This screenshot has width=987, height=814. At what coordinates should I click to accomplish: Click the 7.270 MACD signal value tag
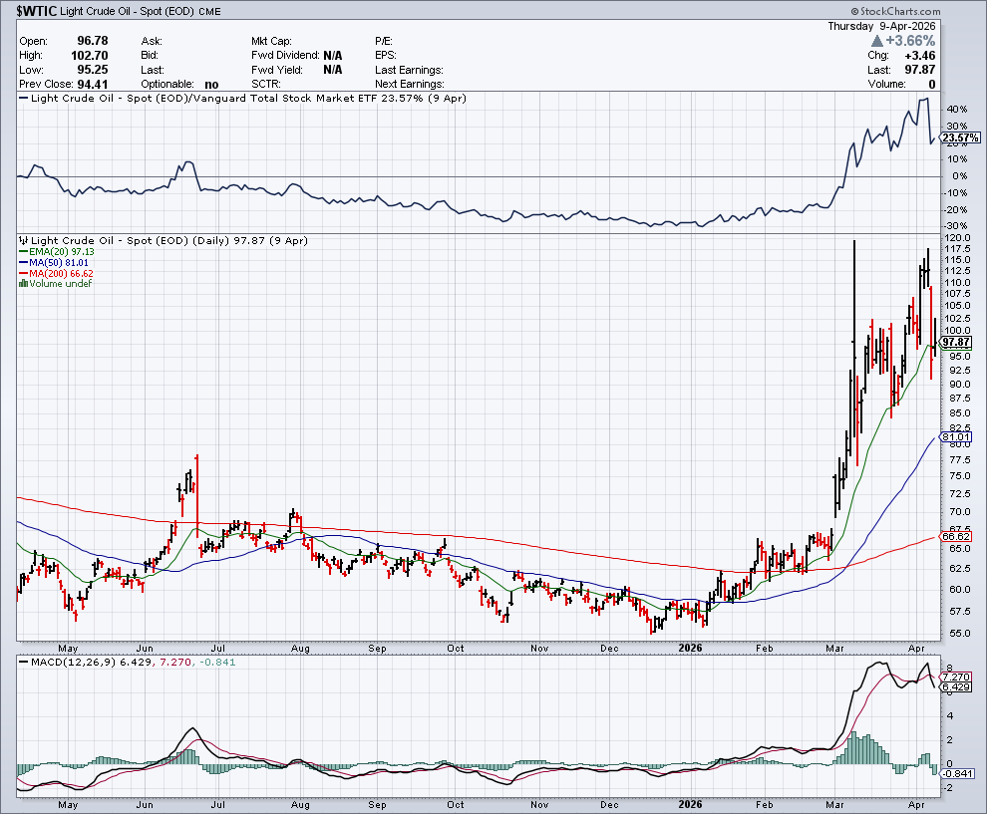[x=961, y=677]
